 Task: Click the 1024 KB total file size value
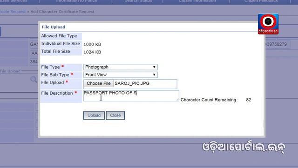point(92,52)
